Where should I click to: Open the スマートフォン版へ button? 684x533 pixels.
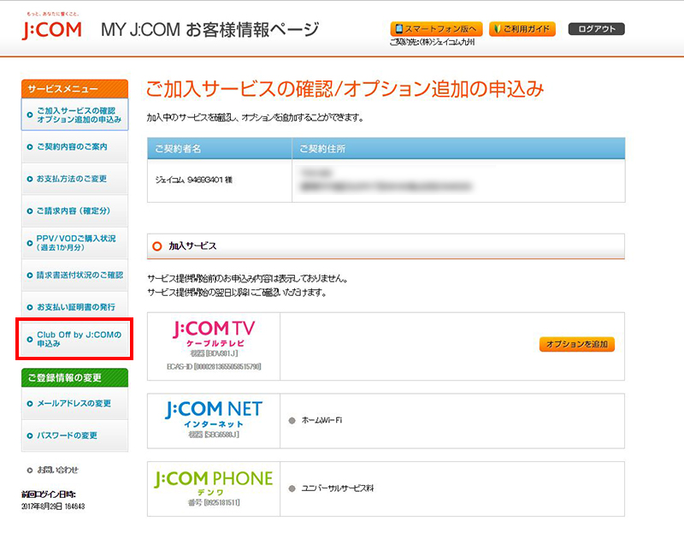(436, 29)
